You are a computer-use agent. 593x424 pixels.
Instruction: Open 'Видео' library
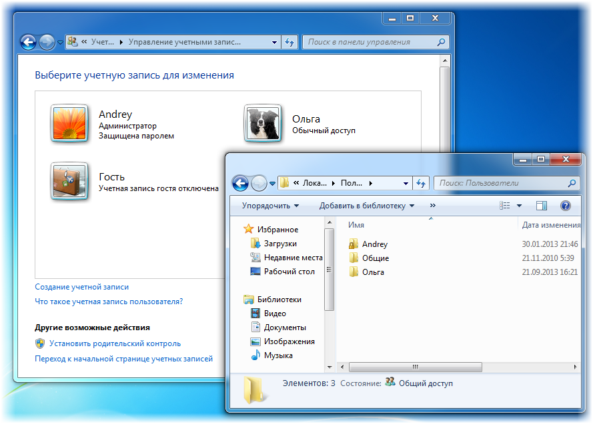275,314
